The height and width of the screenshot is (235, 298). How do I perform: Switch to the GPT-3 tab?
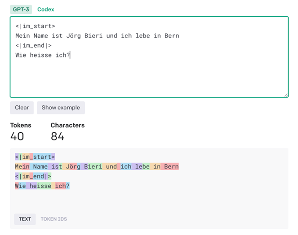[21, 9]
